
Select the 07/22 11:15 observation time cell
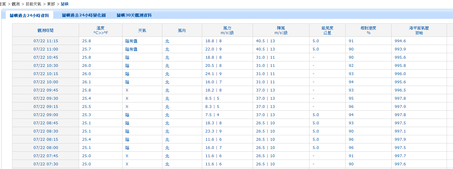point(46,41)
